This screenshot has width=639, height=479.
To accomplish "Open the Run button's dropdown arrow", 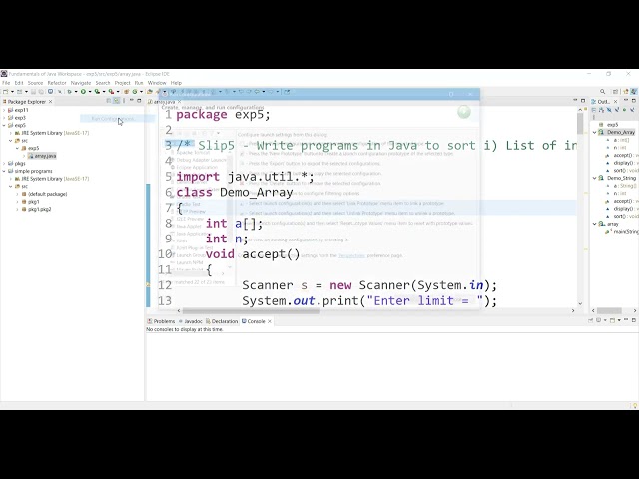I will coord(89,92).
